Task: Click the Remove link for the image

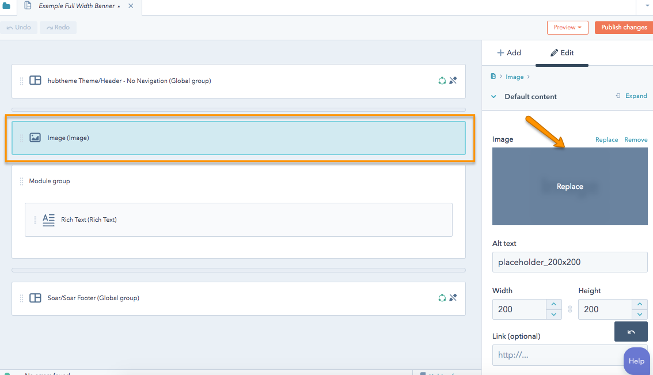Action: tap(636, 139)
